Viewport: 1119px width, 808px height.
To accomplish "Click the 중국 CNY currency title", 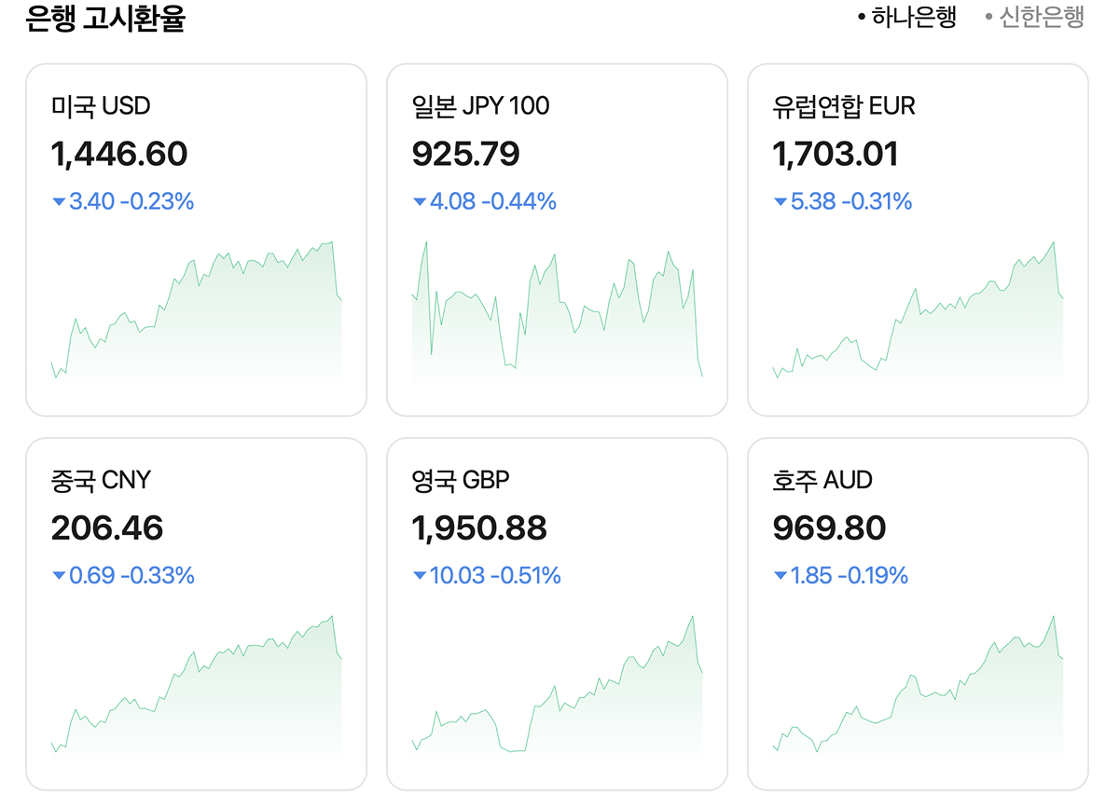I will [x=101, y=481].
